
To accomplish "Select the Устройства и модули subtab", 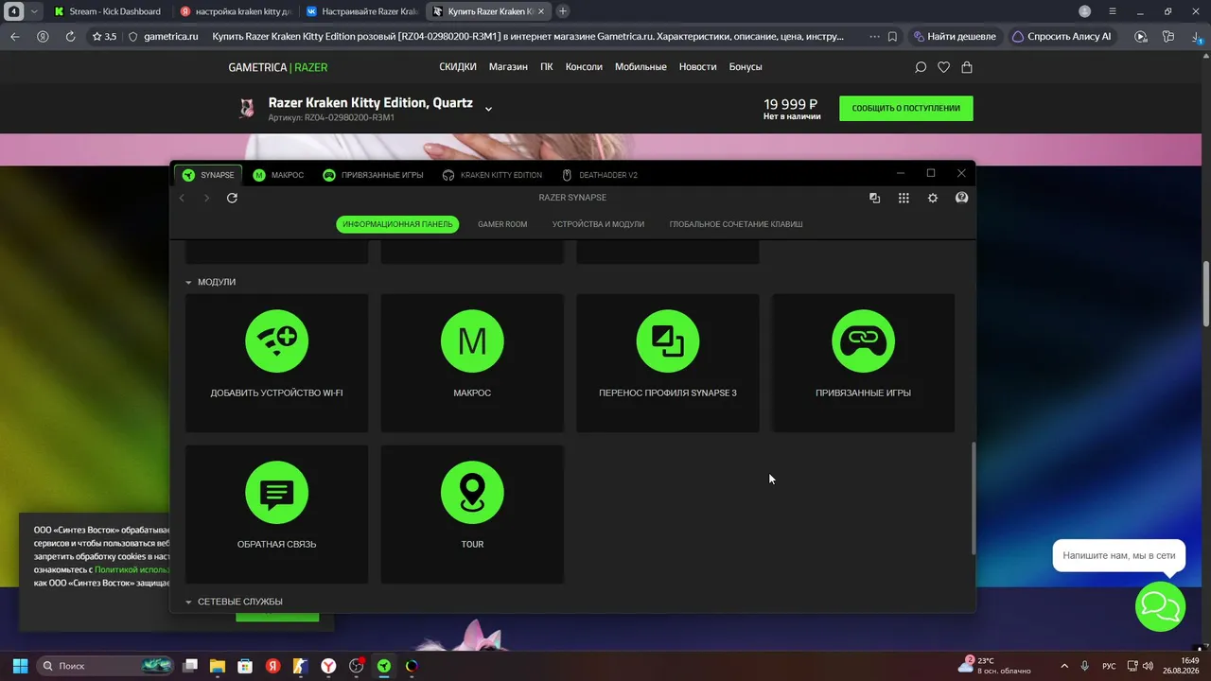I will point(598,224).
